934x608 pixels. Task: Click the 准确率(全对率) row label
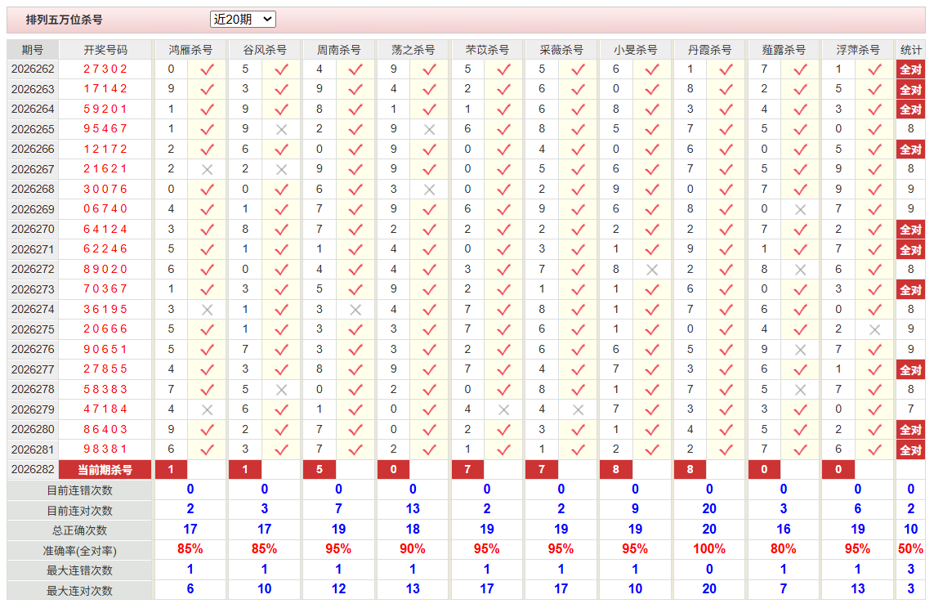[80, 551]
